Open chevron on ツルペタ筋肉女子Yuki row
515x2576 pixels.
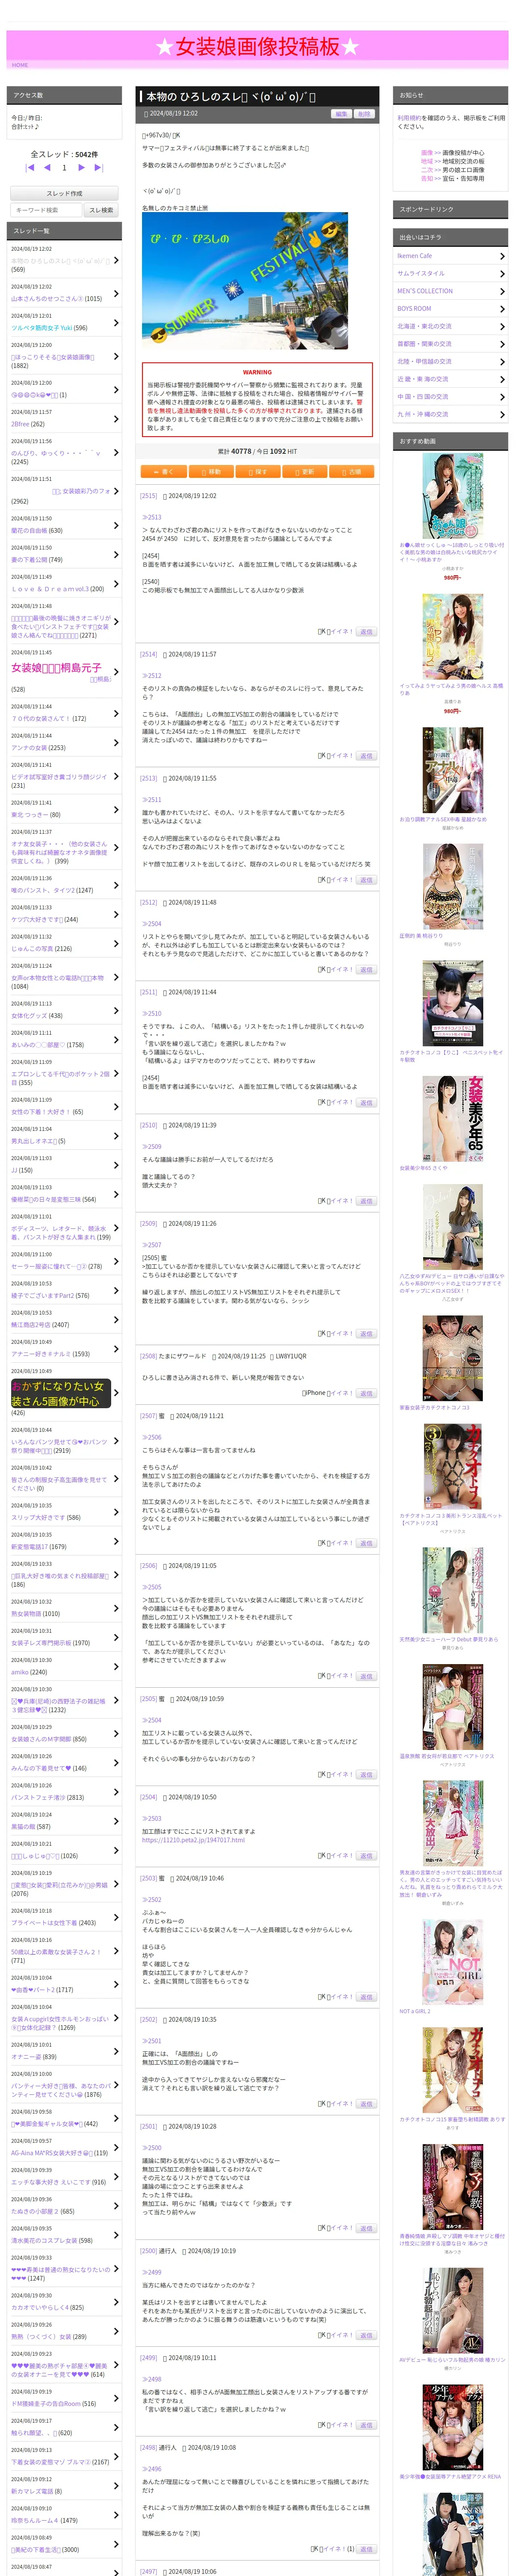(x=116, y=322)
